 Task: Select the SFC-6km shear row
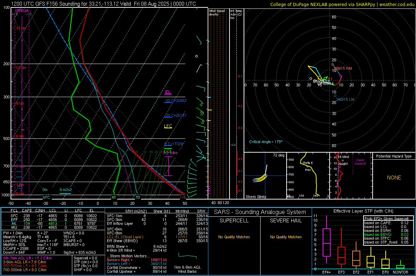[156, 229]
